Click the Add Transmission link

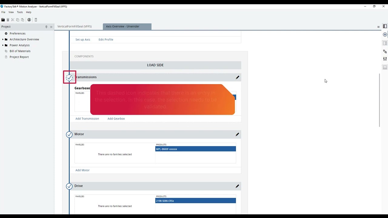click(87, 119)
